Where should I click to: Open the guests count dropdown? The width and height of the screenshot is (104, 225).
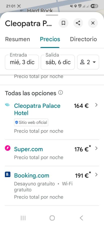tap(88, 62)
